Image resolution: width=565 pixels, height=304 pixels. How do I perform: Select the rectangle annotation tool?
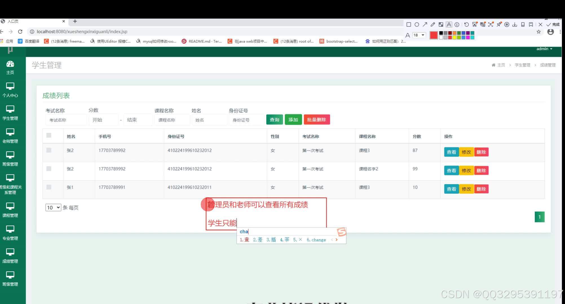409,24
